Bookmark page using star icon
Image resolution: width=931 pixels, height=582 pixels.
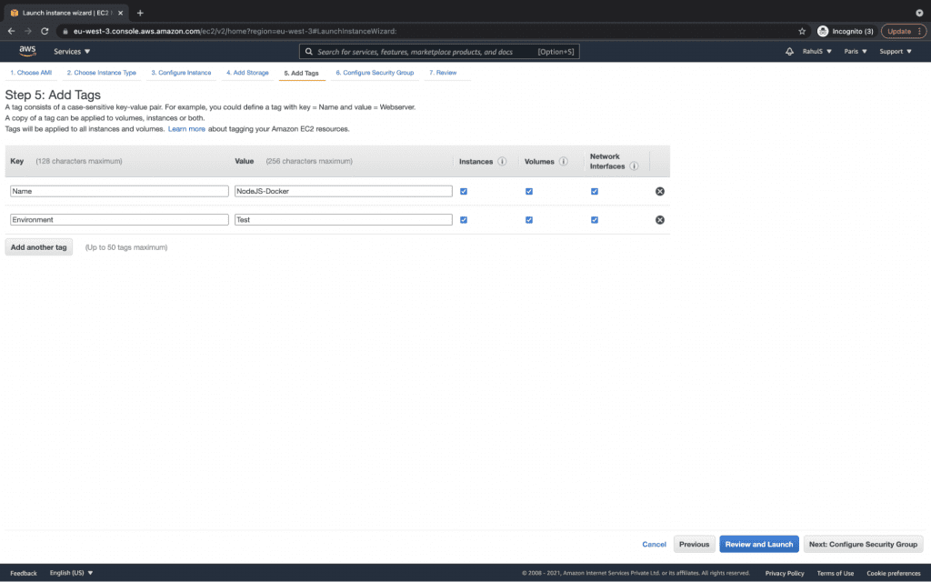(803, 31)
